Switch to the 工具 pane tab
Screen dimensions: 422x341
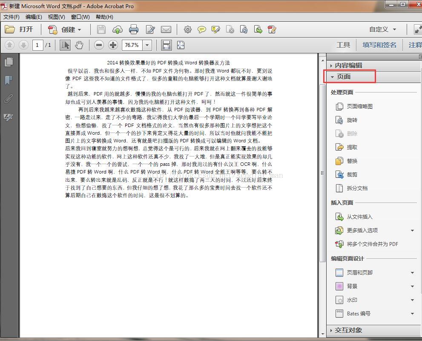tap(343, 45)
